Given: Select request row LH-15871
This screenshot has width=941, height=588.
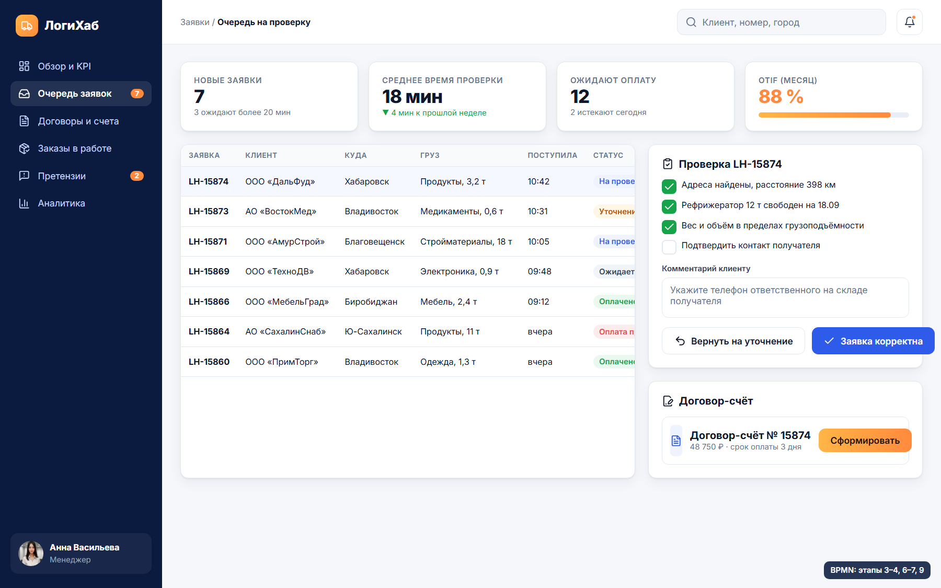Looking at the screenshot, I should [x=408, y=241].
